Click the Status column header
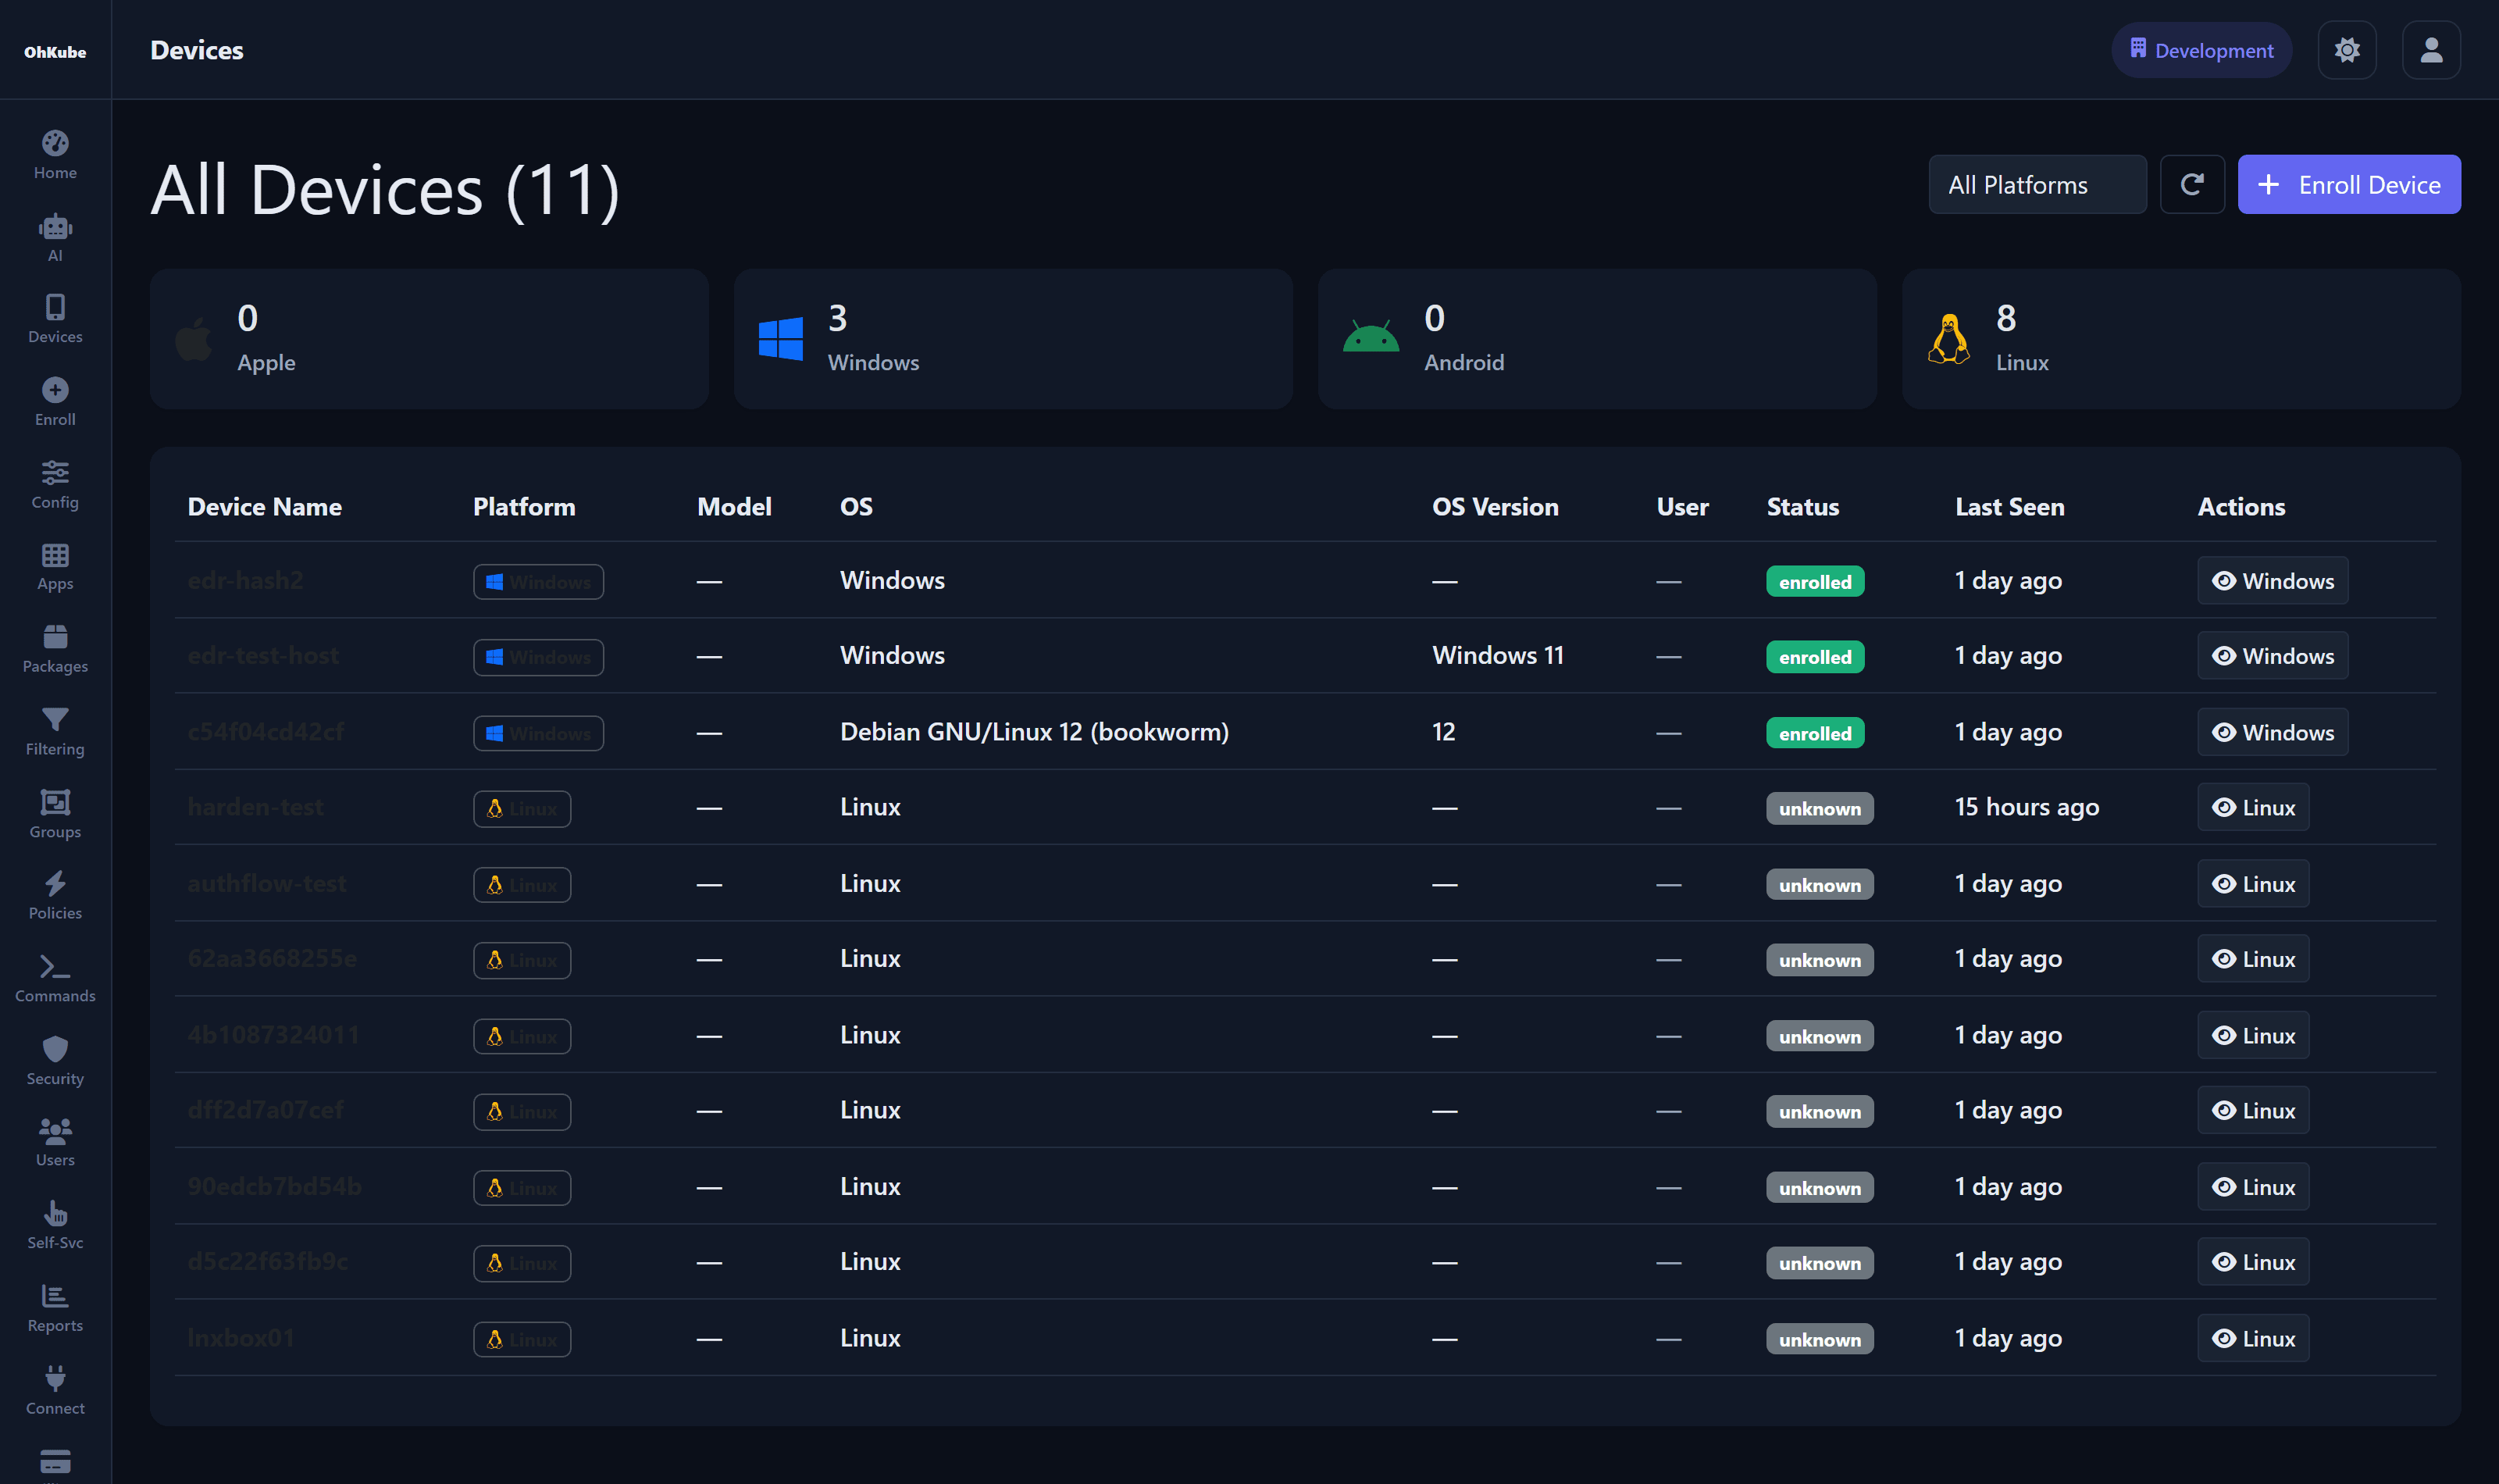The image size is (2499, 1484). [1802, 507]
